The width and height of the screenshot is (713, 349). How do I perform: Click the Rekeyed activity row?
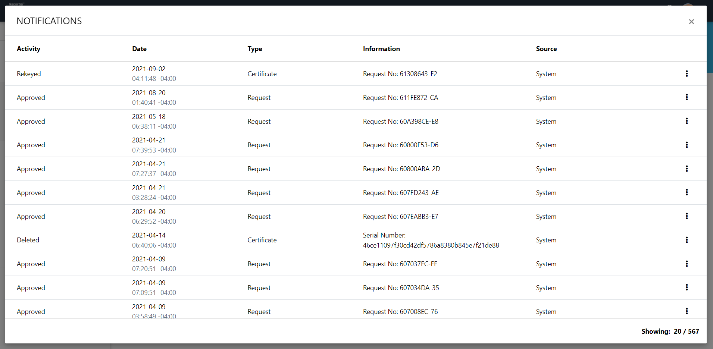pyautogui.click(x=29, y=74)
